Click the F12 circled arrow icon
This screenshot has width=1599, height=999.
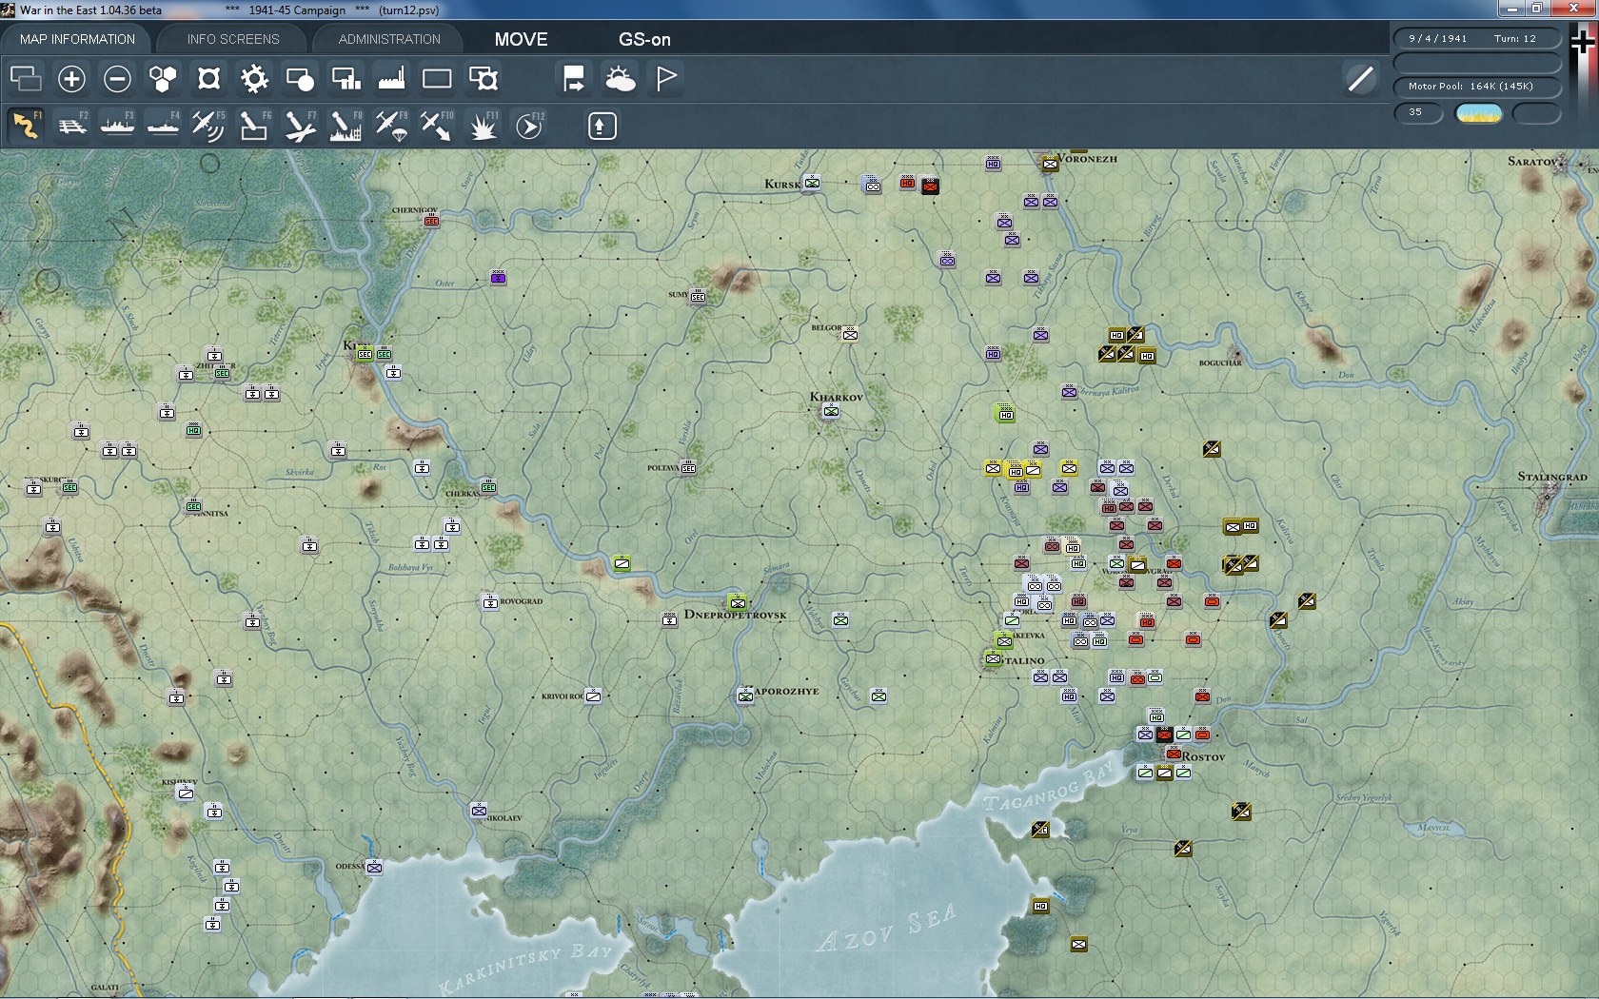528,126
